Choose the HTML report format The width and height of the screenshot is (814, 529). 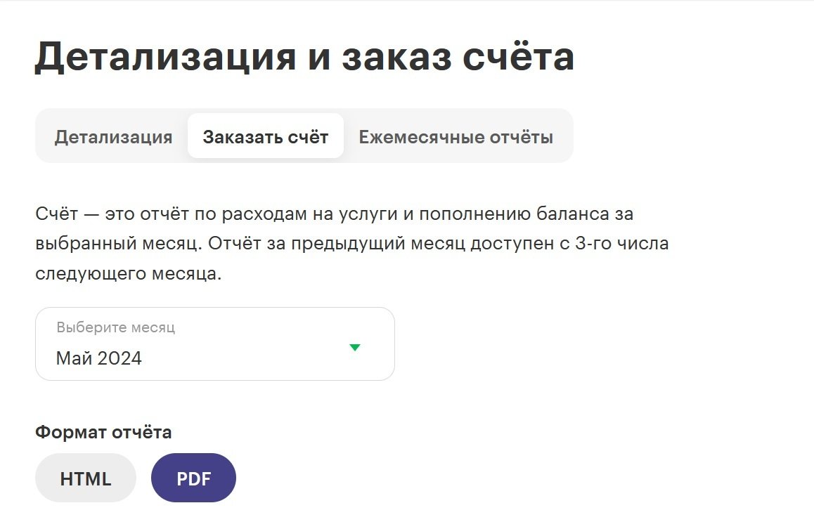[86, 478]
